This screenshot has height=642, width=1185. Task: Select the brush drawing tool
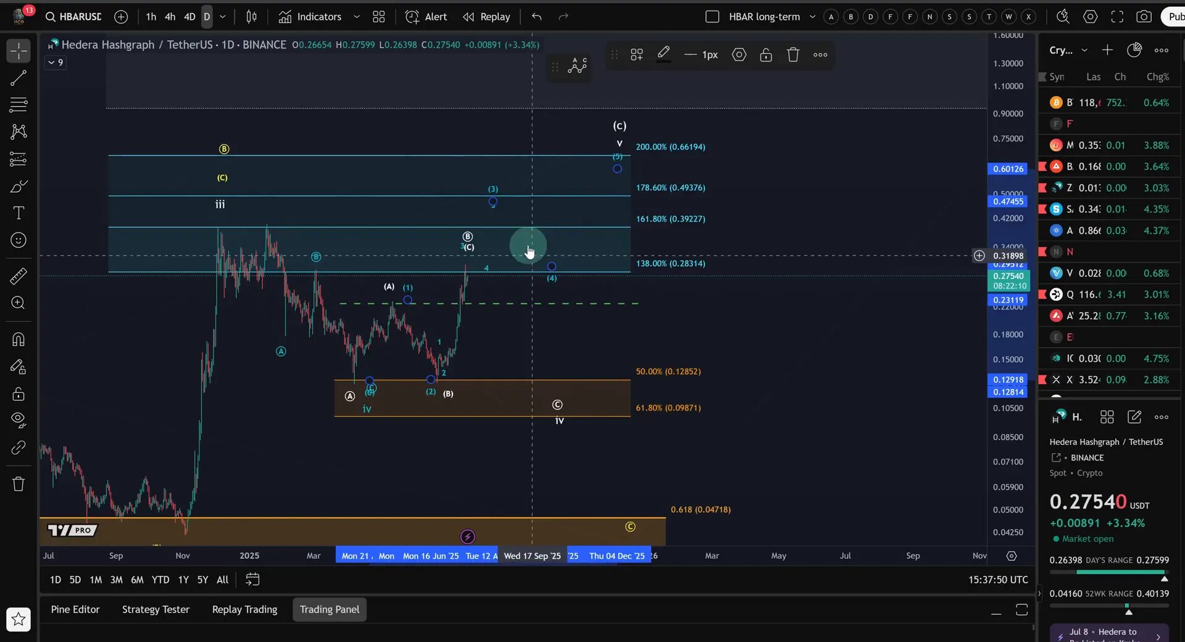point(19,186)
